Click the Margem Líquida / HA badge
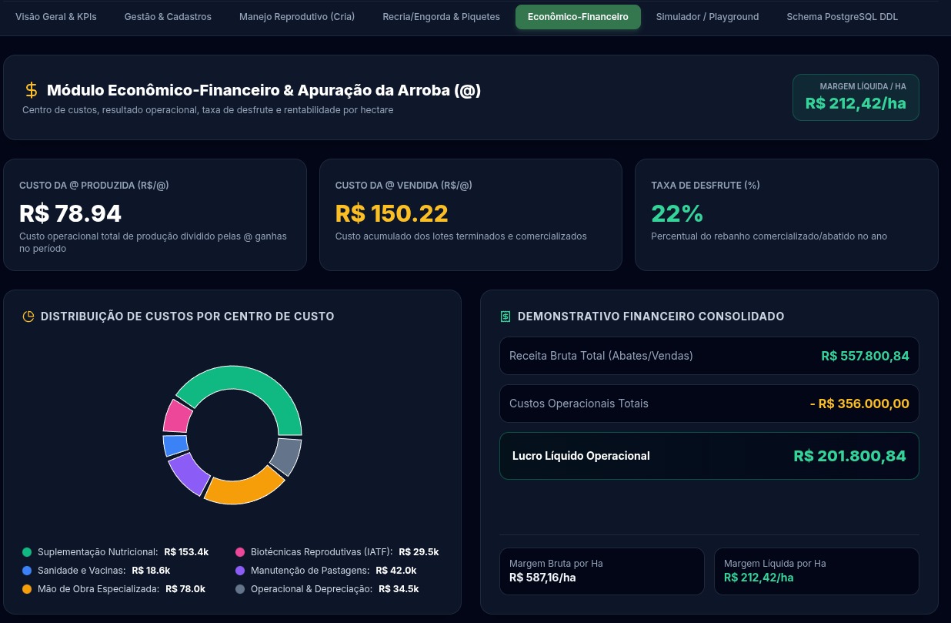This screenshot has height=623, width=951. tap(856, 97)
